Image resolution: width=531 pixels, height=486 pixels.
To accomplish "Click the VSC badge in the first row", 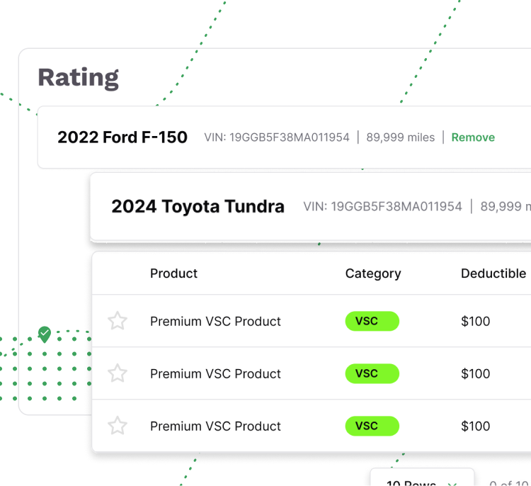I will 372,321.
